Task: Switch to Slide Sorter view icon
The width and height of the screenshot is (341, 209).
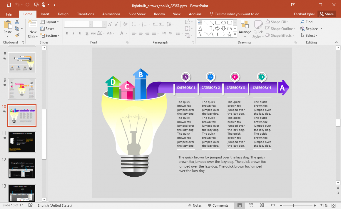Action: point(250,205)
